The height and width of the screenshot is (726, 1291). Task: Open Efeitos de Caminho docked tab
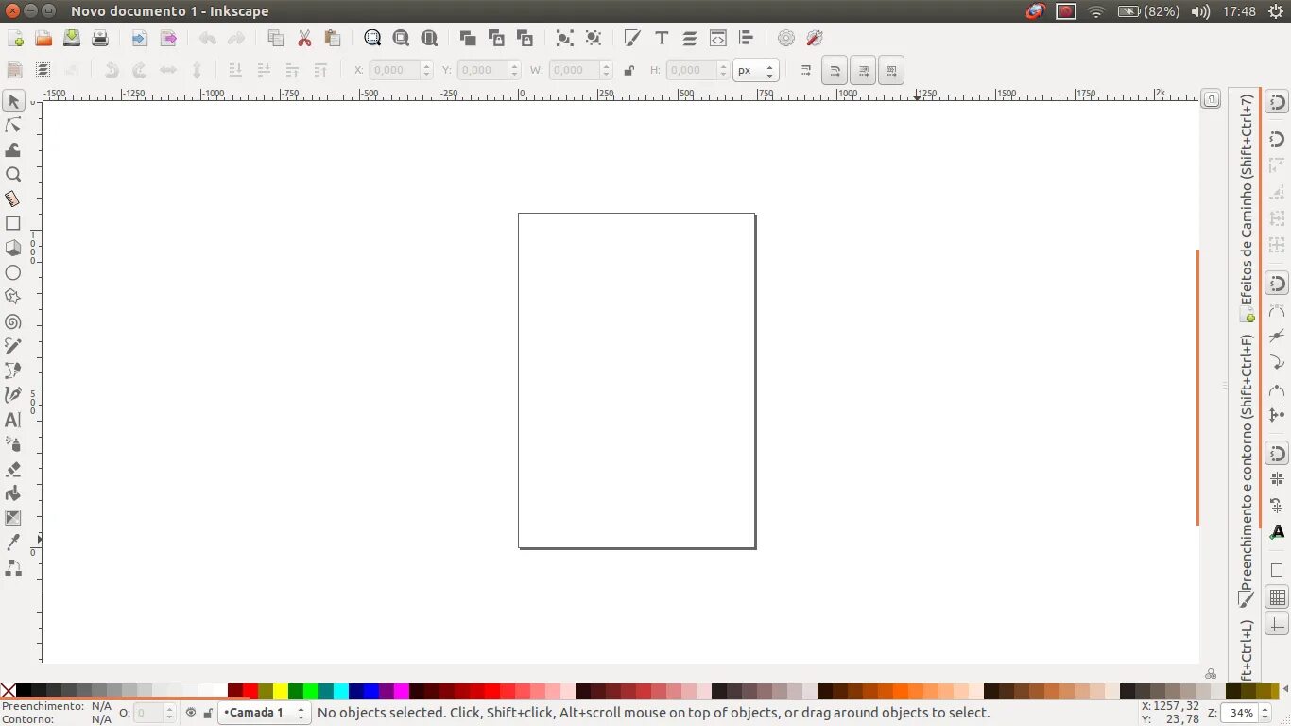pos(1247,208)
